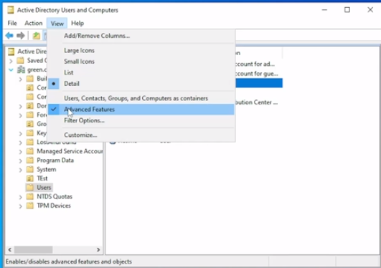Viewport: 381px width, 268px height.
Task: Select Managed Service Accounts tree node
Action: (70, 151)
